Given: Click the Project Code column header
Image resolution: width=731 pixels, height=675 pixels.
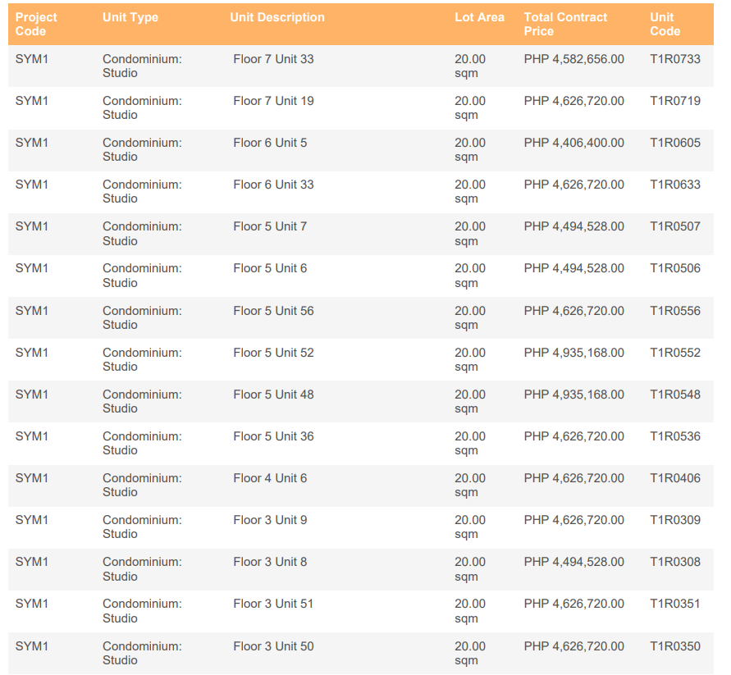Looking at the screenshot, I should click(36, 24).
